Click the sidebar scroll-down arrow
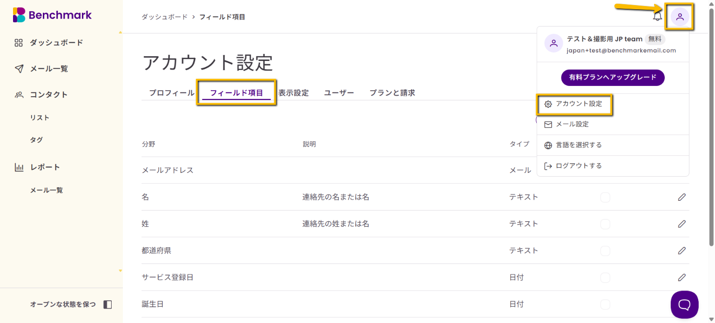The image size is (715, 323). 121,270
